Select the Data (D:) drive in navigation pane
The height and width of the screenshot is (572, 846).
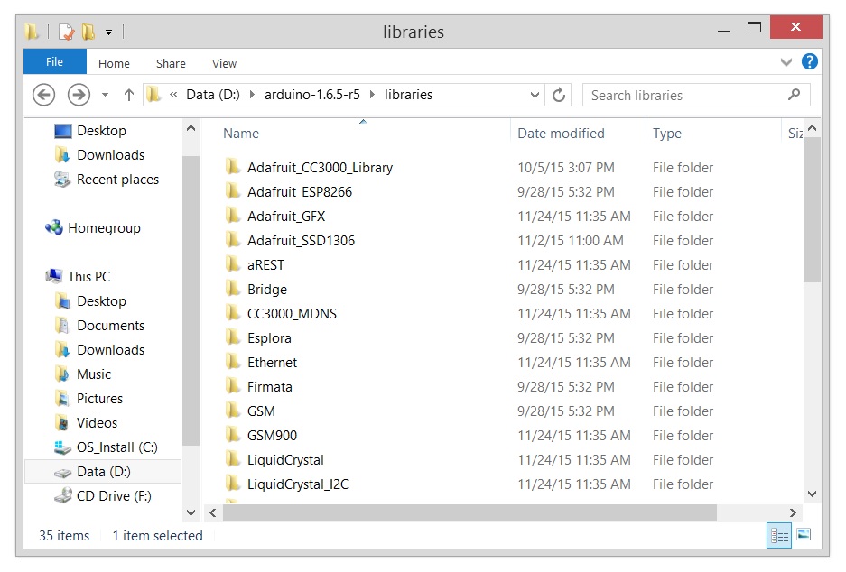103,472
